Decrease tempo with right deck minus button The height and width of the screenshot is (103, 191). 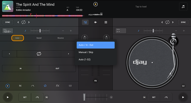176,31
